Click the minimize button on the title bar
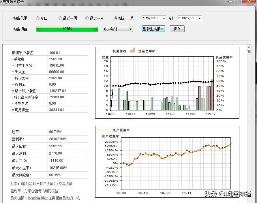Viewport: 257px width, 203px height. click(230, 2)
